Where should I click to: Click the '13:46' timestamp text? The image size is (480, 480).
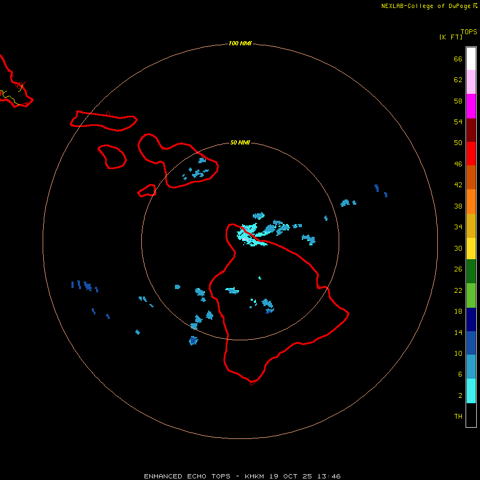(x=329, y=476)
